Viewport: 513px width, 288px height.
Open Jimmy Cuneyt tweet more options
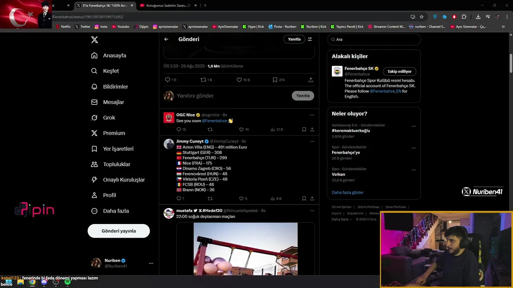tap(312, 141)
